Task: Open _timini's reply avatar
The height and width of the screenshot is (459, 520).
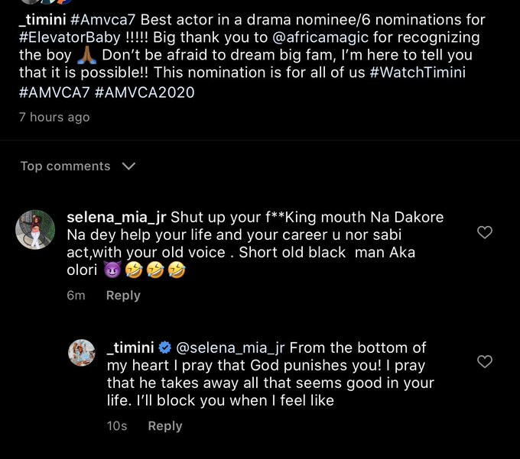Action: point(81,353)
